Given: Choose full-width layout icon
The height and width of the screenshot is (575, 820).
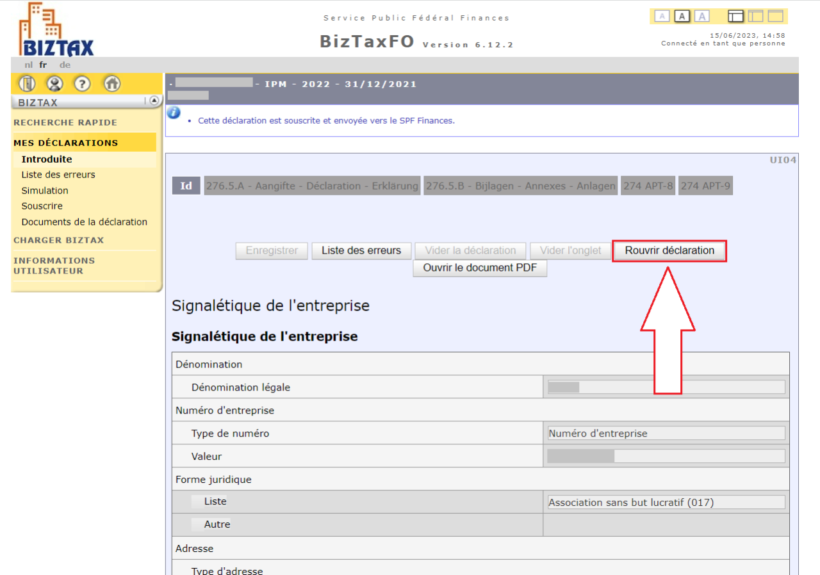Looking at the screenshot, I should 776,17.
